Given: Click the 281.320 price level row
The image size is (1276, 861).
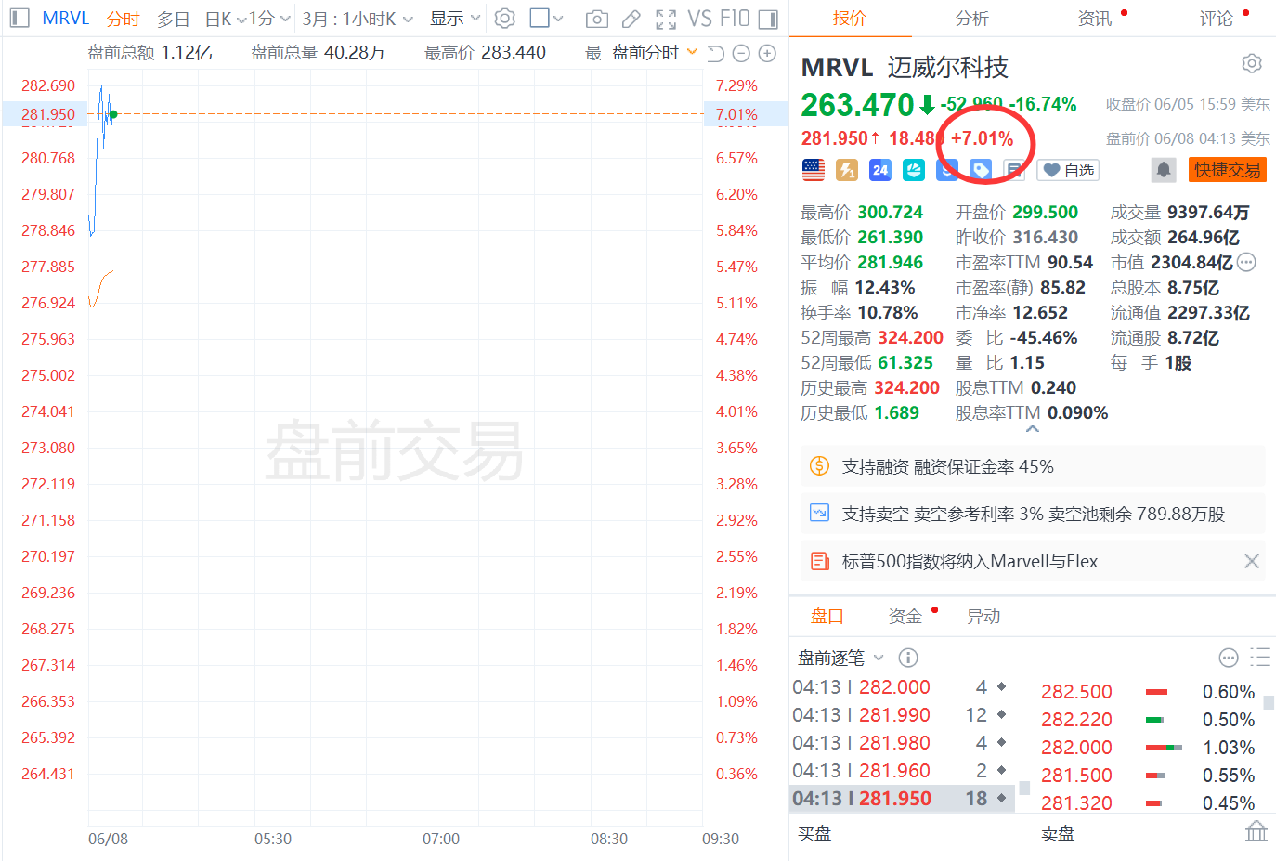Looking at the screenshot, I should (x=1148, y=802).
